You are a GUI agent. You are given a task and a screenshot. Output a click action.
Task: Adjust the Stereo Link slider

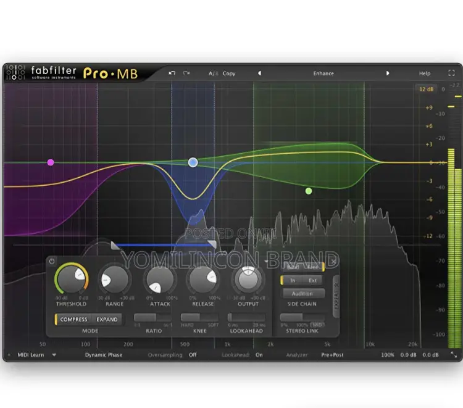(x=302, y=317)
